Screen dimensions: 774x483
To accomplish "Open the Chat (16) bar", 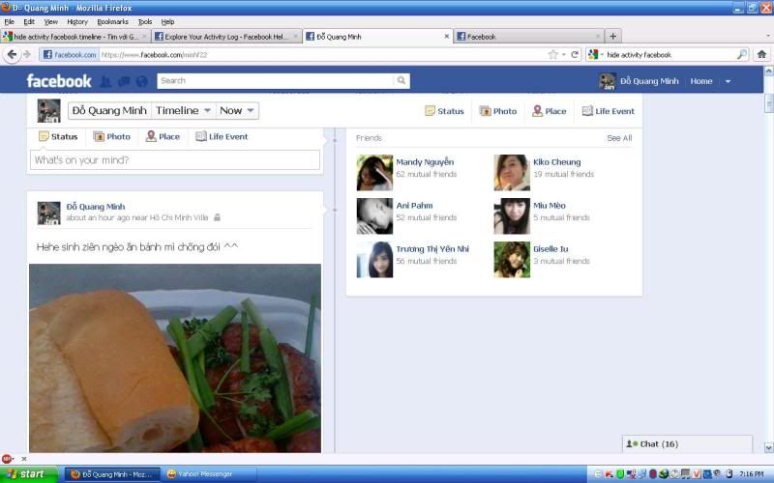I will [x=687, y=443].
